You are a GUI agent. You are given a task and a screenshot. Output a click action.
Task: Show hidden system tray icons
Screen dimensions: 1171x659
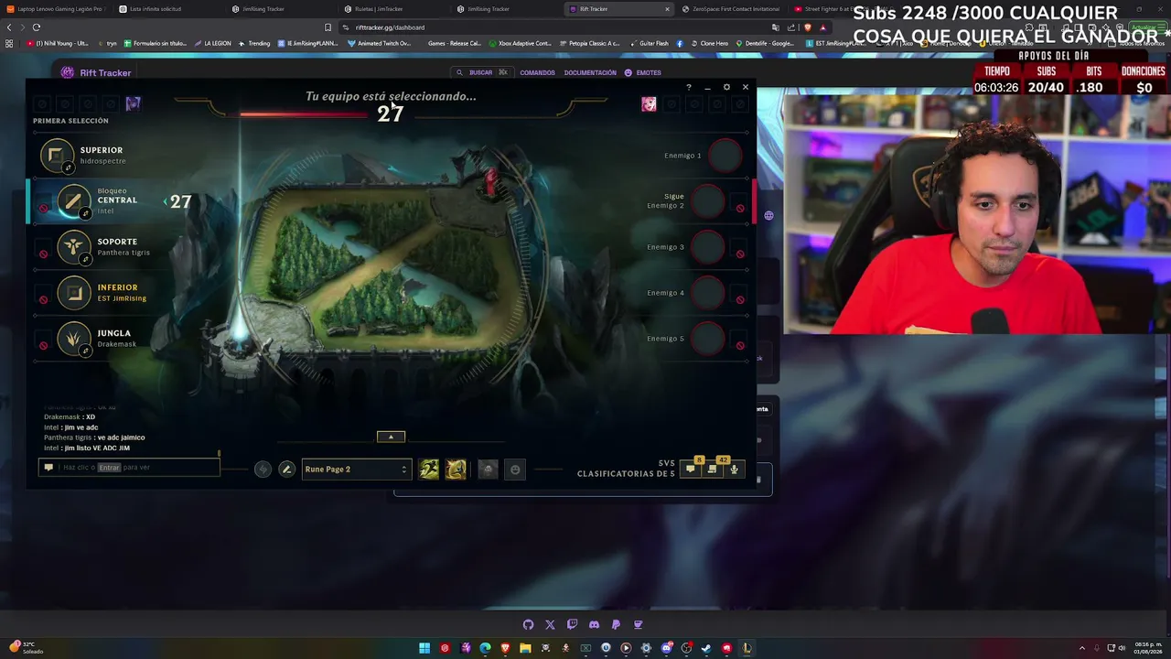1082,649
